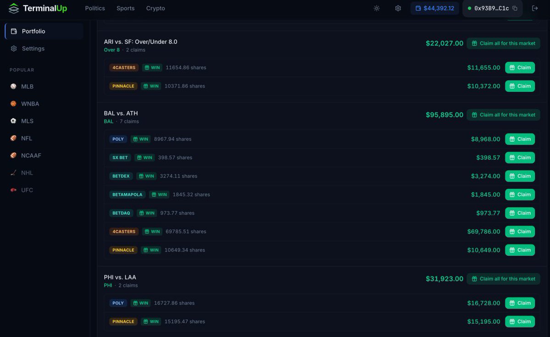This screenshot has width=550, height=337.
Task: Claim the $8,968.00 Poly payout
Action: [520, 139]
